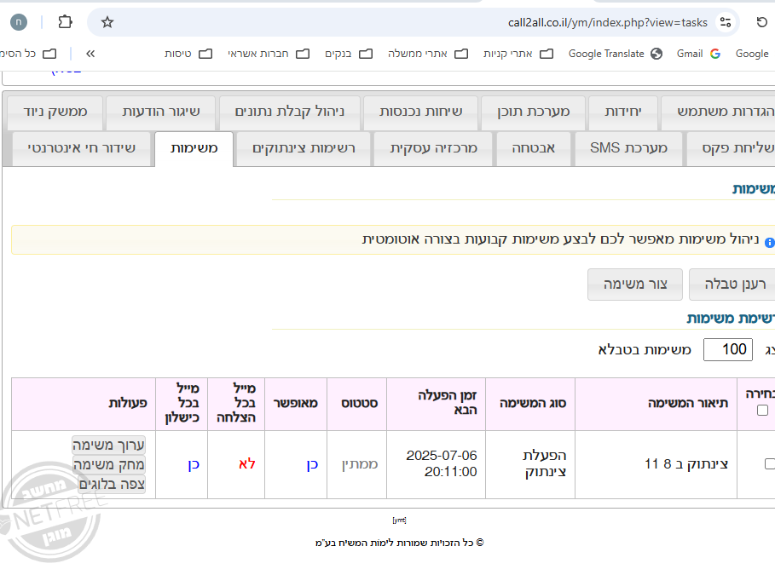Expand the hidden bookmarks chevron
The image size is (775, 575).
coord(90,54)
